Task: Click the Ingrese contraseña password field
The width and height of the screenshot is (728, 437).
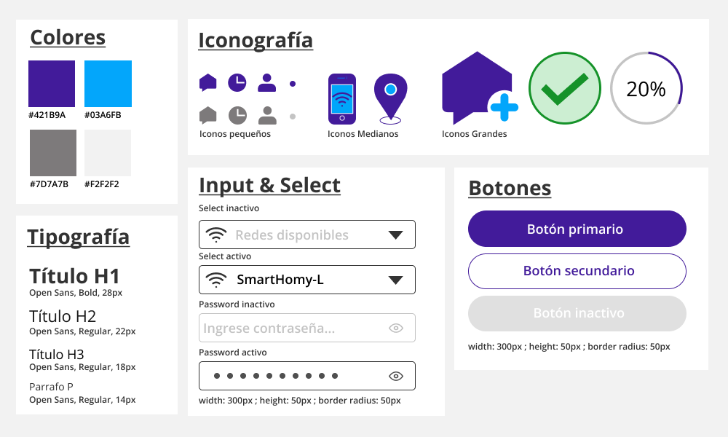Action: click(291, 328)
